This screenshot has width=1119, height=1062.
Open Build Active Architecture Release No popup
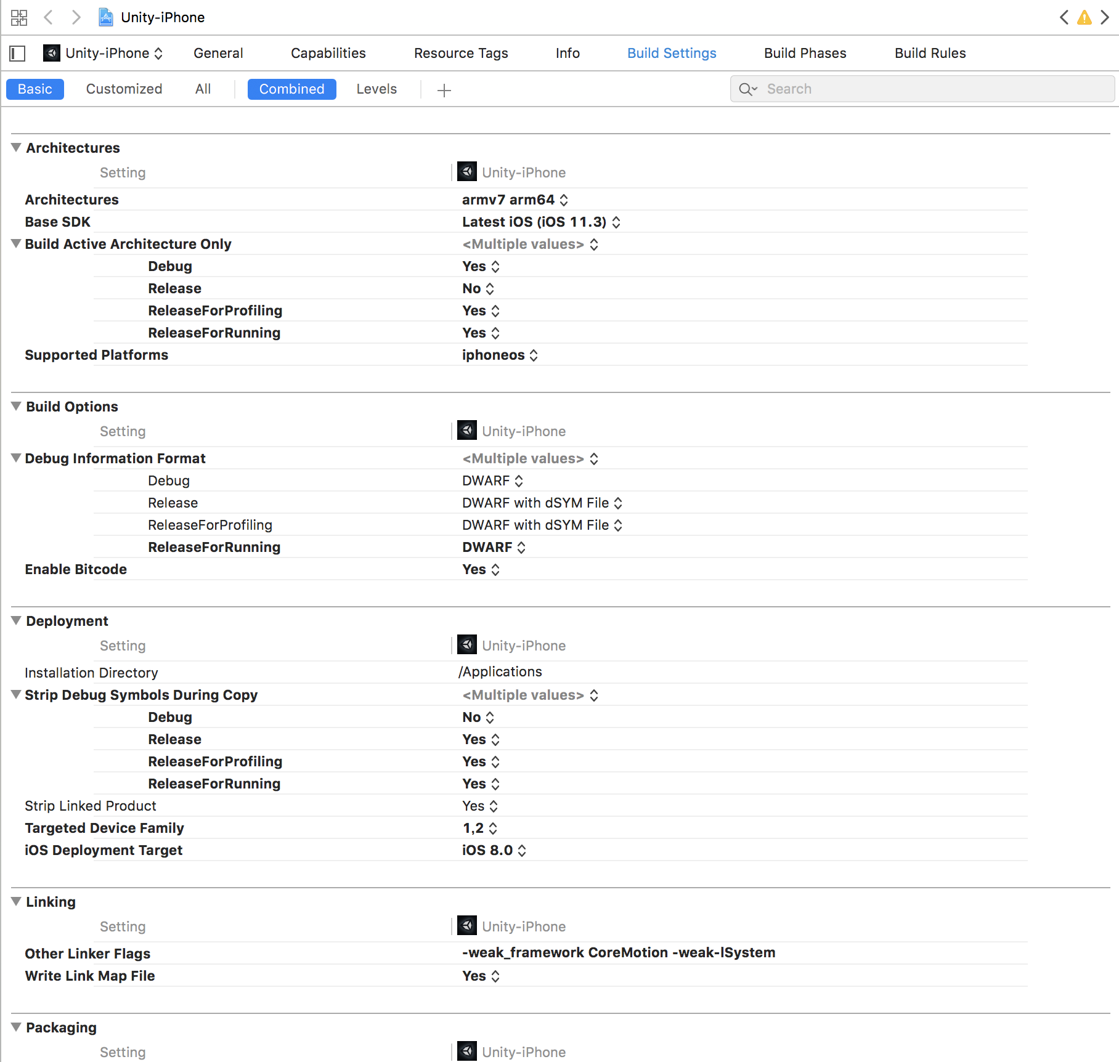[x=478, y=288]
